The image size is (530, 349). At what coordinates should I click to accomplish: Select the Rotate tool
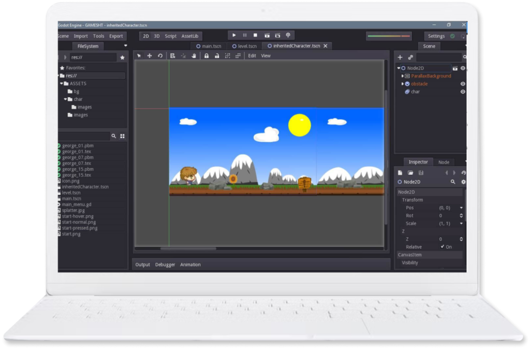160,55
